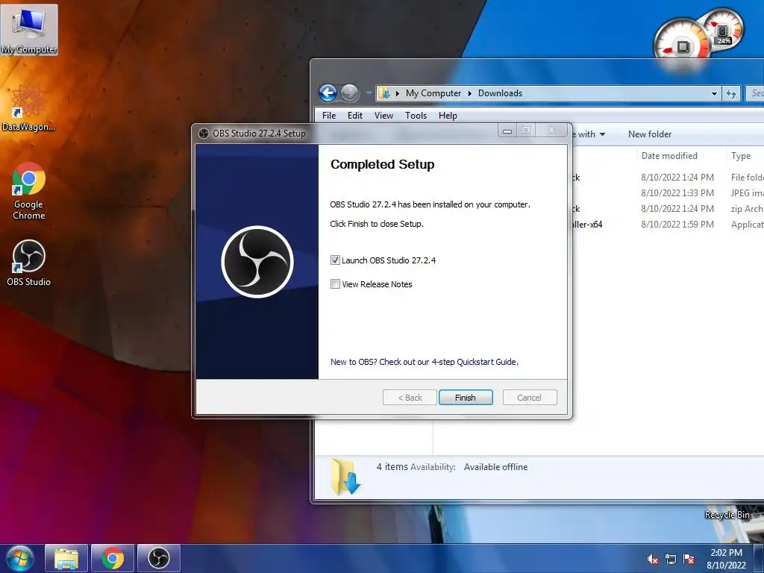Open the My Computer desktop icon

(x=29, y=30)
